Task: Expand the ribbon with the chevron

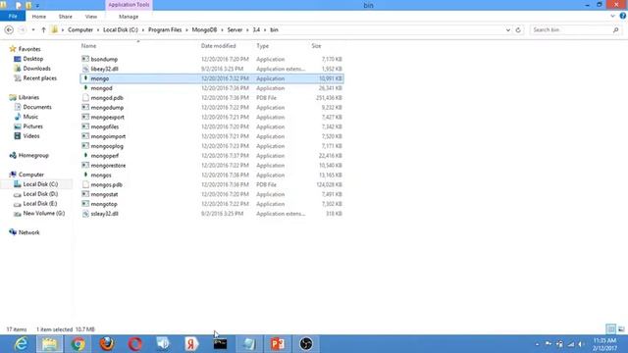Action: tap(612, 16)
